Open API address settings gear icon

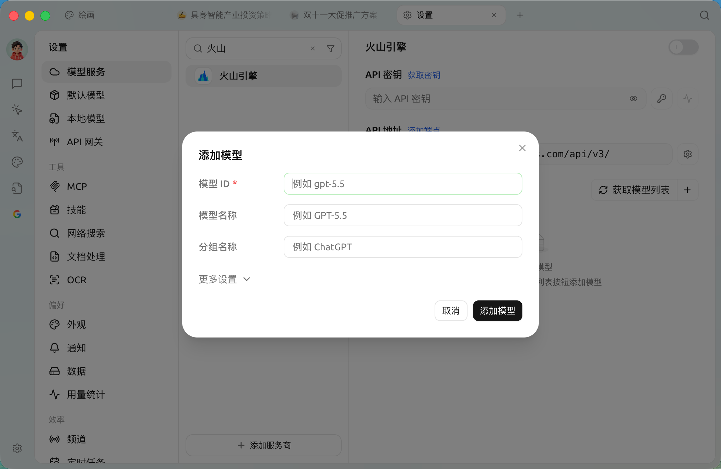click(688, 154)
